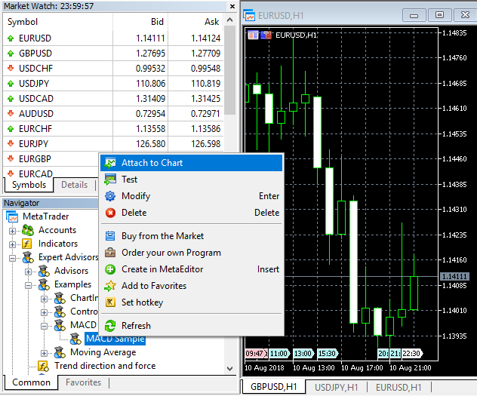Choose Attach to Chart from context menu

click(192, 163)
